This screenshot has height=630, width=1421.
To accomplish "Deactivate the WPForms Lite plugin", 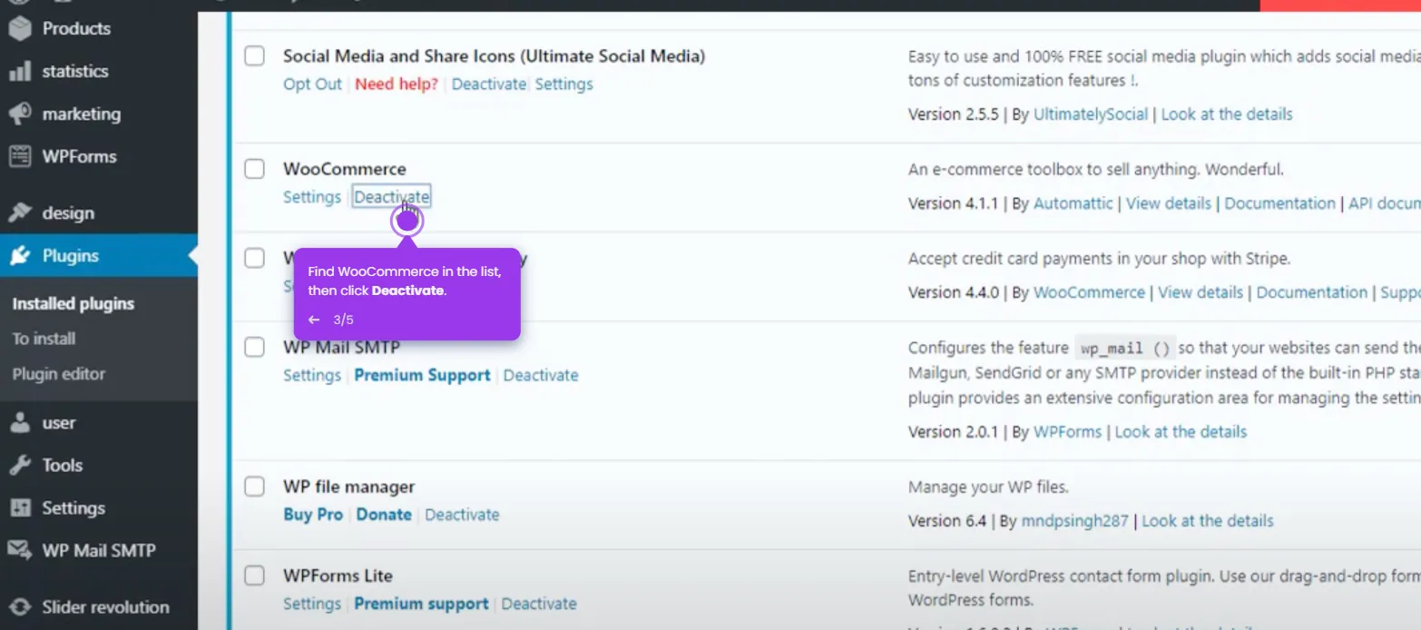I will point(539,604).
